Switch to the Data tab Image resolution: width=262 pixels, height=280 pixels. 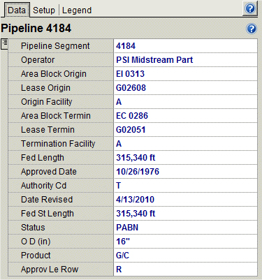click(x=17, y=10)
